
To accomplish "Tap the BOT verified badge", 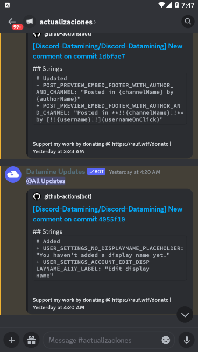I will point(96,172).
